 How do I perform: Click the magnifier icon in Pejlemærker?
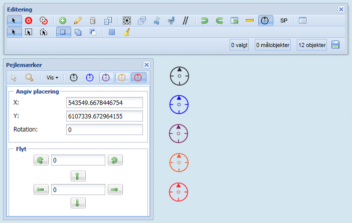30,77
